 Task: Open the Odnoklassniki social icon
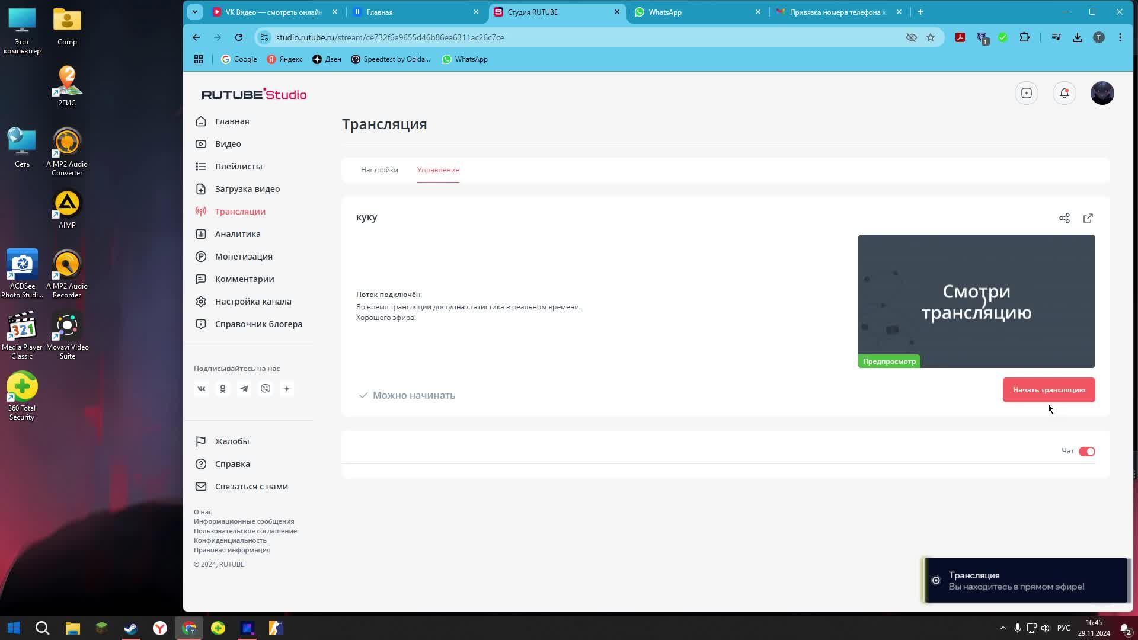point(223,389)
